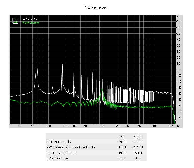Click the '-100' dB axis label
Screen dimensions: 194x168
pos(179,76)
